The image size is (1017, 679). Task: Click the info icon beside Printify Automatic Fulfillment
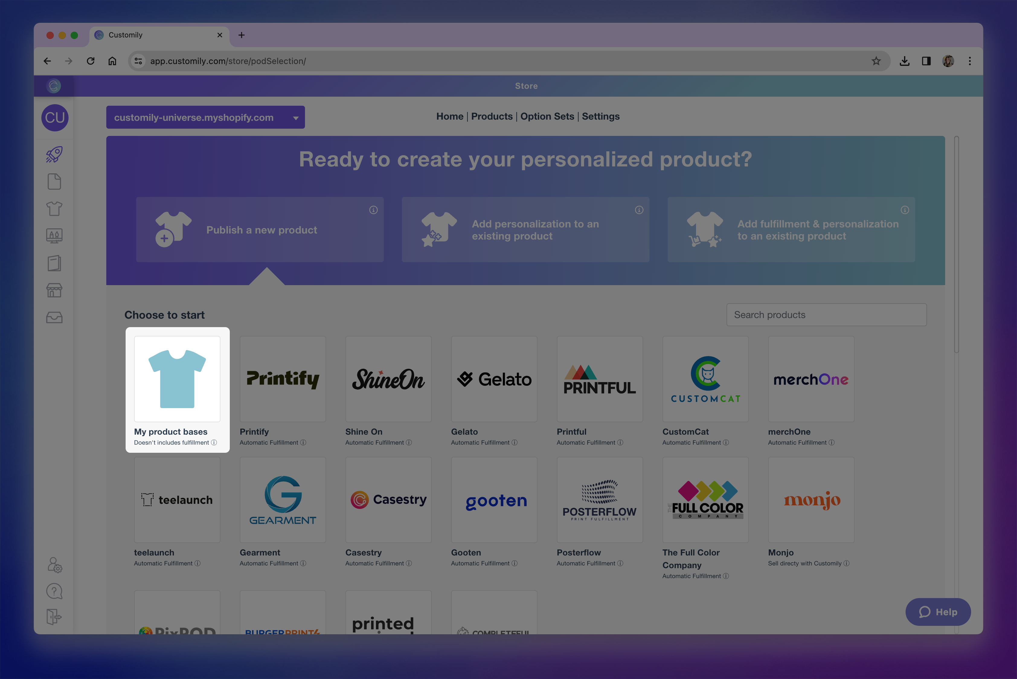pyautogui.click(x=303, y=442)
